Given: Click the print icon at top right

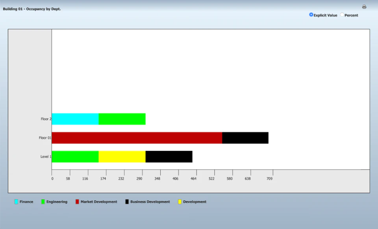Looking at the screenshot, I should (x=364, y=7).
